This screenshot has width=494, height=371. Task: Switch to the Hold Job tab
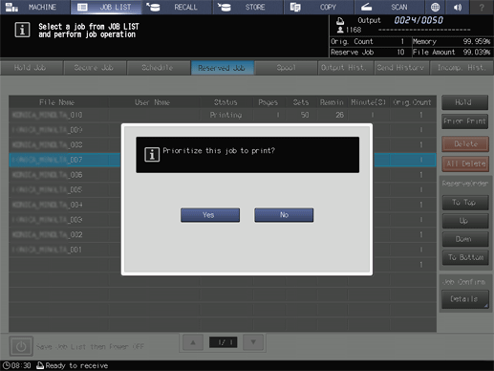click(x=32, y=68)
